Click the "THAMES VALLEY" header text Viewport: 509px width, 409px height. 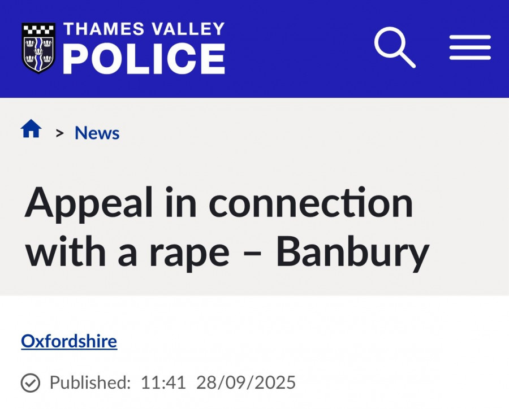144,29
